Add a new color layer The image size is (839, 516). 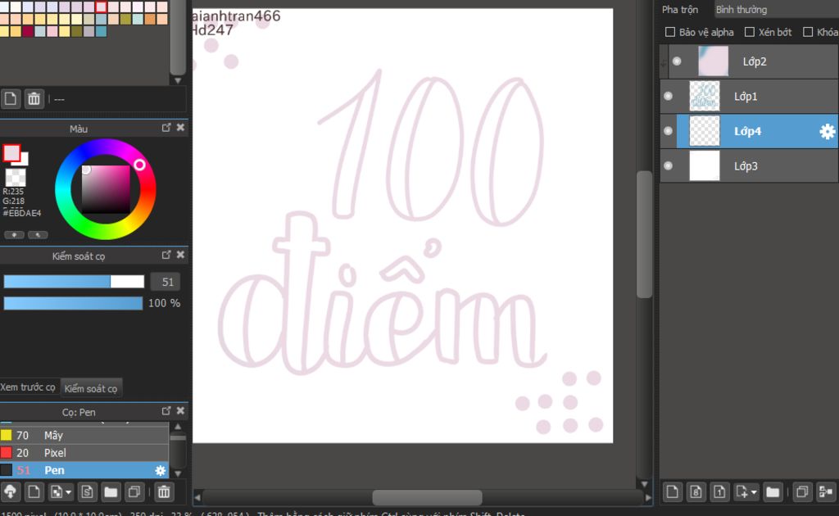[x=672, y=491]
